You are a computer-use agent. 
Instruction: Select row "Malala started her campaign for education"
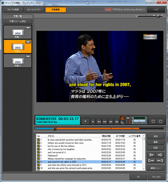pyautogui.click(x=89, y=159)
